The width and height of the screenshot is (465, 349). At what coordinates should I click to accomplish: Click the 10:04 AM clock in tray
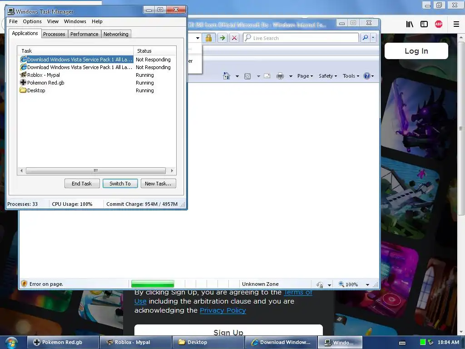[x=448, y=342]
